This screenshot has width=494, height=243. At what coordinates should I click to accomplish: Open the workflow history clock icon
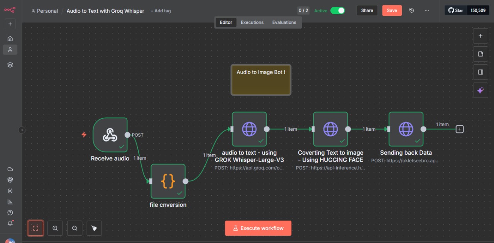(411, 10)
